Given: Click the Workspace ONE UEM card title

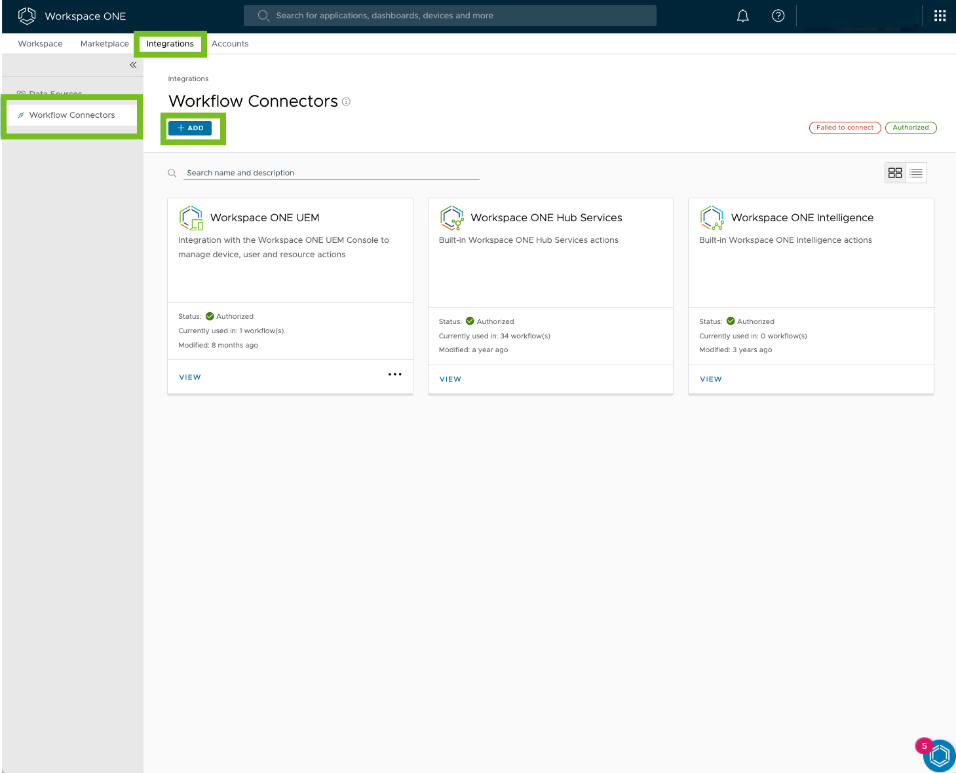Looking at the screenshot, I should pyautogui.click(x=265, y=218).
